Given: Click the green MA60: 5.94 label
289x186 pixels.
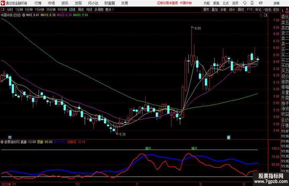Looking at the screenshot, I should coord(80,15).
